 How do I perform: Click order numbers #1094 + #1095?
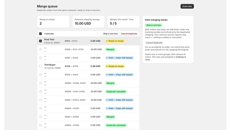pos(72,108)
